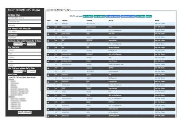Click the Actions column header
The width and height of the screenshot is (184, 123).
(x=157, y=21)
